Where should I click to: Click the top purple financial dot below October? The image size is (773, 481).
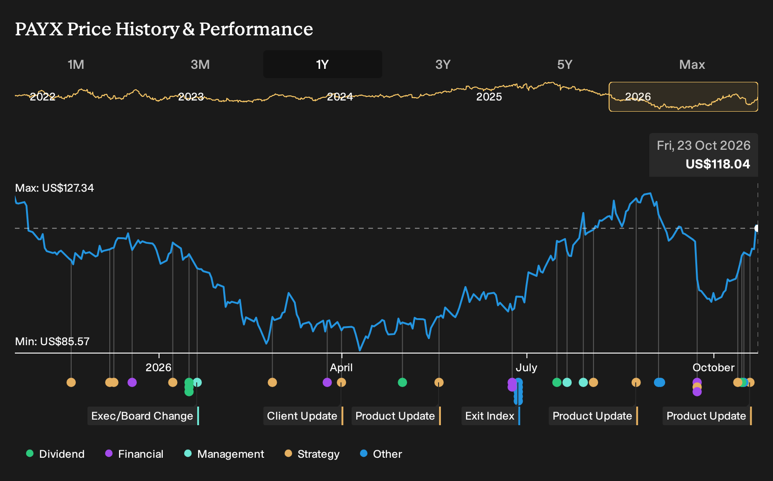(697, 382)
